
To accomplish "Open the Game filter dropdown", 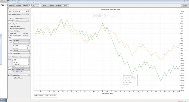I will pos(21,40).
